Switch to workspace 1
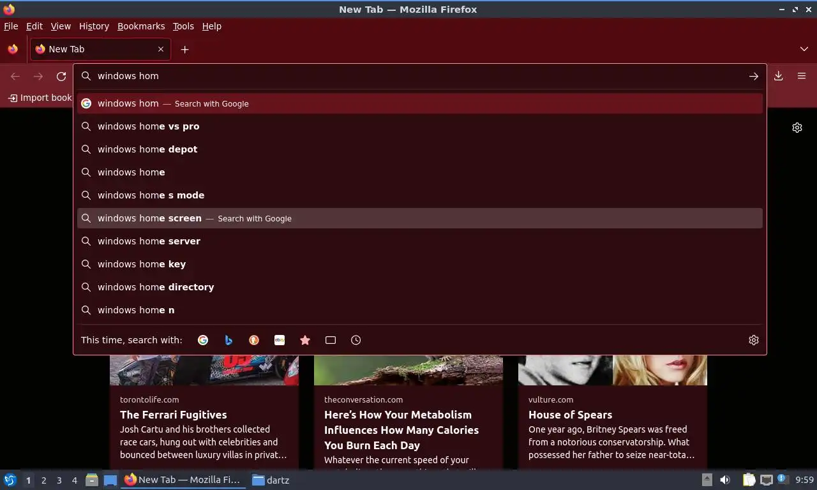 [x=28, y=480]
